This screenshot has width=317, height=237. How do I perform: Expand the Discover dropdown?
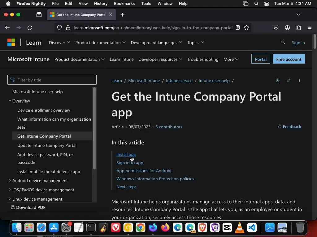(59, 43)
